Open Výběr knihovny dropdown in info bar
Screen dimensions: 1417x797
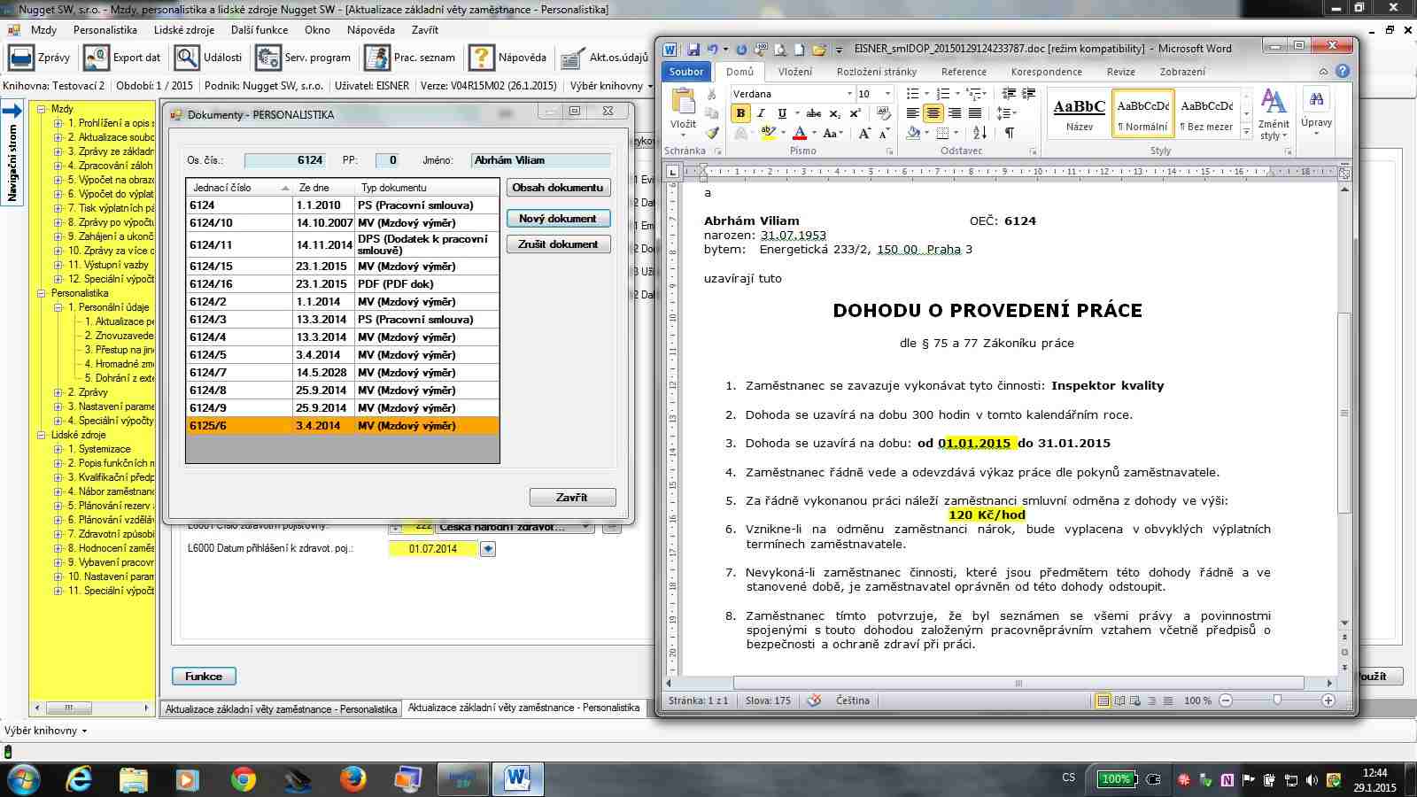611,86
